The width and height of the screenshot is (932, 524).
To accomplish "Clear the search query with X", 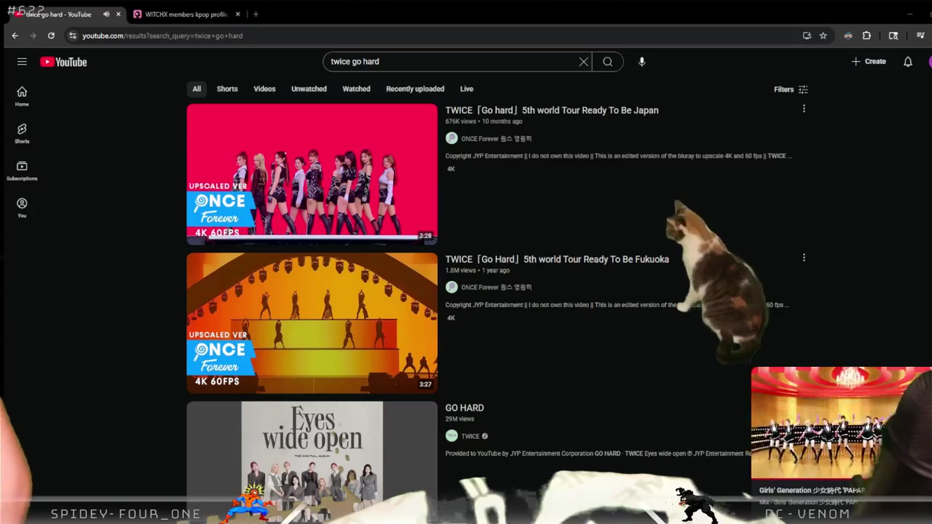I will point(583,62).
